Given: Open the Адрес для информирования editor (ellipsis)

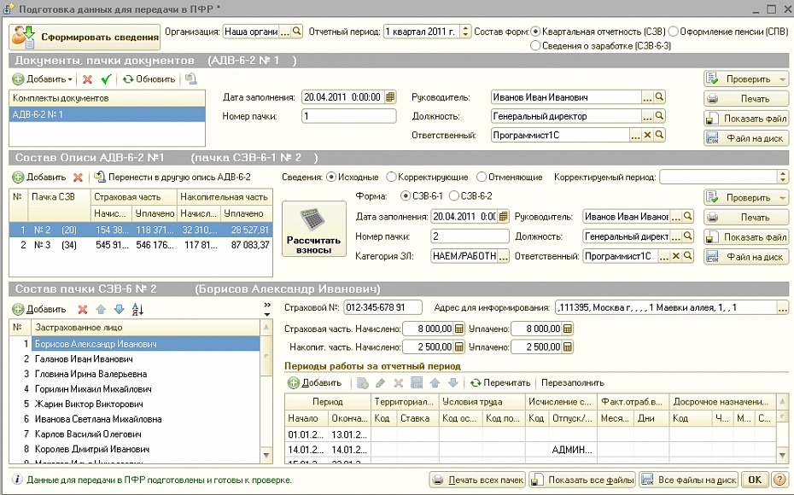Looking at the screenshot, I should [783, 307].
